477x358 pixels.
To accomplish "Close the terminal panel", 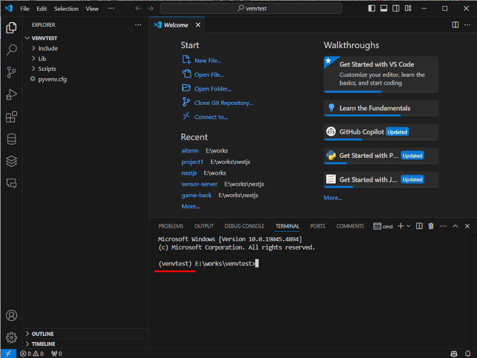I will tap(467, 226).
